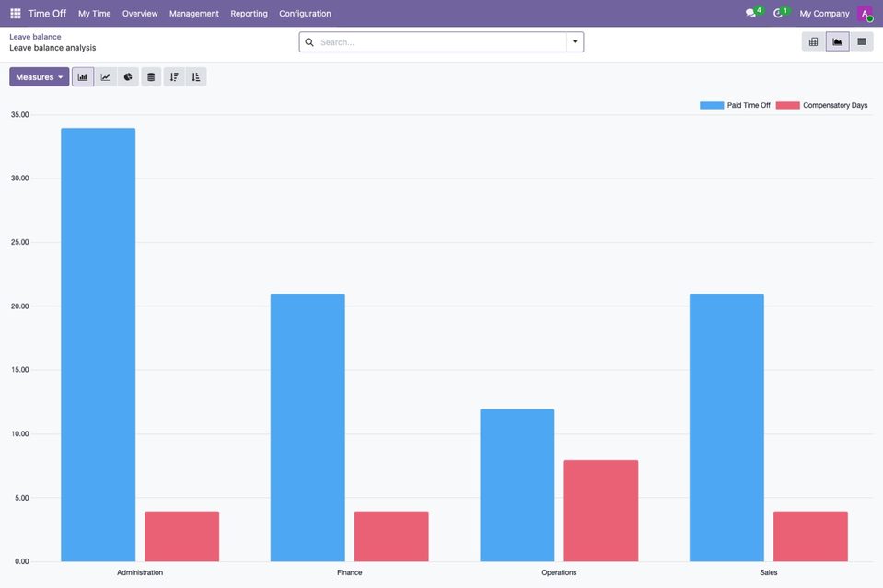Click the Operations Paid Time Off bar
Viewport: 883px width, 588px height.
click(517, 485)
